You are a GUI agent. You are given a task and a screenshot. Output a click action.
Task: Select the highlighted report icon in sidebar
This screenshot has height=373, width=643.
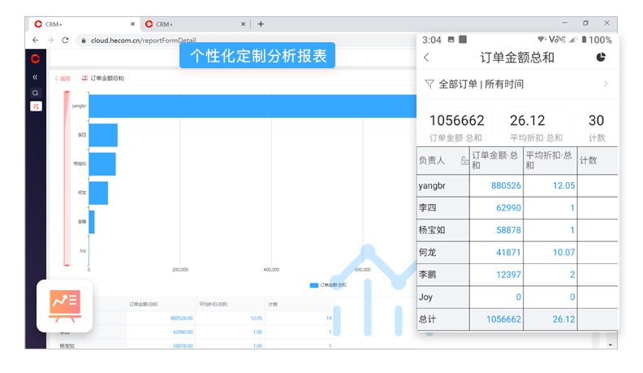click(x=35, y=106)
